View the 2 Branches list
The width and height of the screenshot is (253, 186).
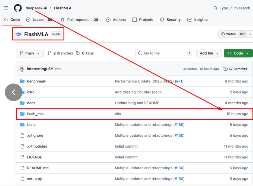60,53
